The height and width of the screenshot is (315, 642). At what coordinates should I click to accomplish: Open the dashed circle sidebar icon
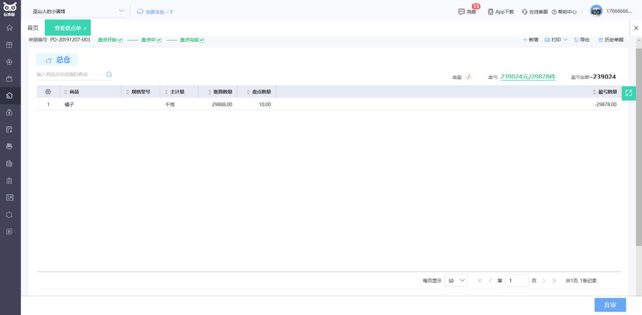click(9, 214)
